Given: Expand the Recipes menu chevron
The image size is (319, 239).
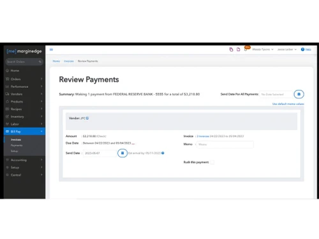Looking at the screenshot, I should click(x=41, y=109).
